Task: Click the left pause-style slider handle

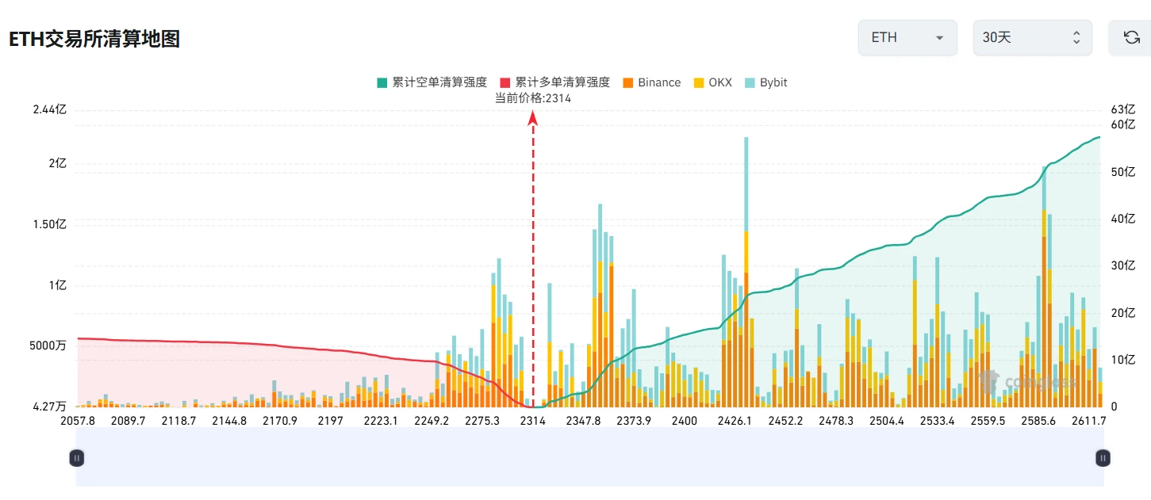Action: point(77,457)
